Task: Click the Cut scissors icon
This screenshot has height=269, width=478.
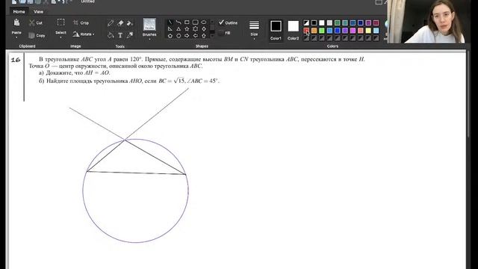Action: click(32, 23)
